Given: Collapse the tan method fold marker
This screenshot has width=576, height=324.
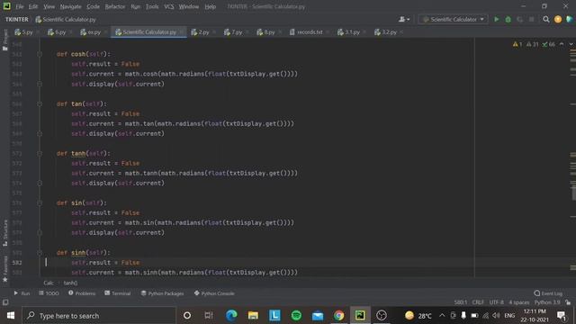Looking at the screenshot, I should click(x=40, y=104).
